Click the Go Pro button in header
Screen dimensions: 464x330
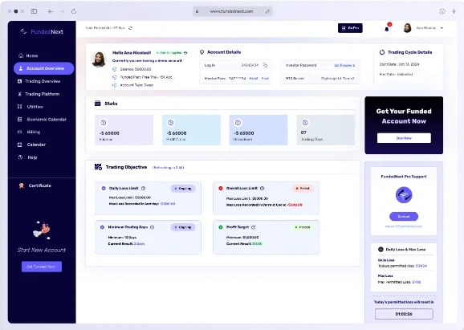coord(350,28)
